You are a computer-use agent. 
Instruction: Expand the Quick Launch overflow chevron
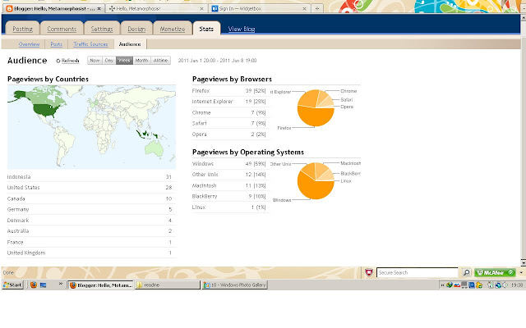[61, 284]
